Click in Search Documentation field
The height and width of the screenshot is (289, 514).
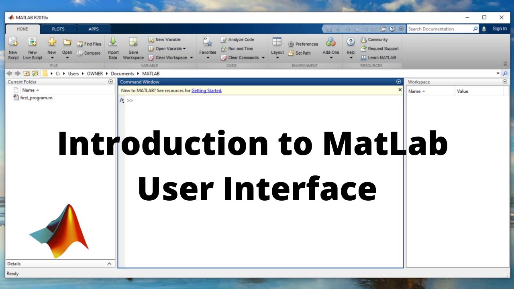440,29
